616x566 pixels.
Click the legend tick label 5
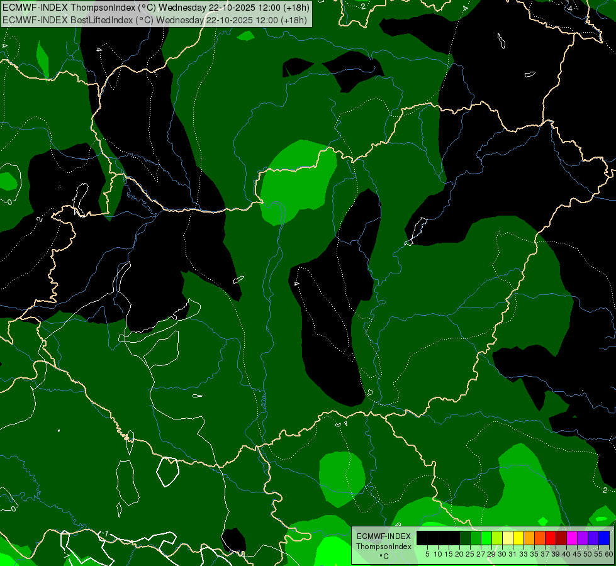coord(427,554)
